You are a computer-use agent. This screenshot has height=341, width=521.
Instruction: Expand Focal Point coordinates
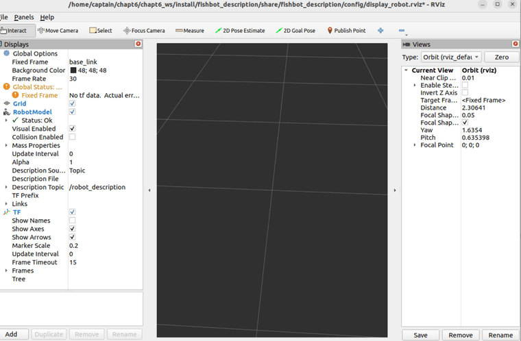pos(414,144)
